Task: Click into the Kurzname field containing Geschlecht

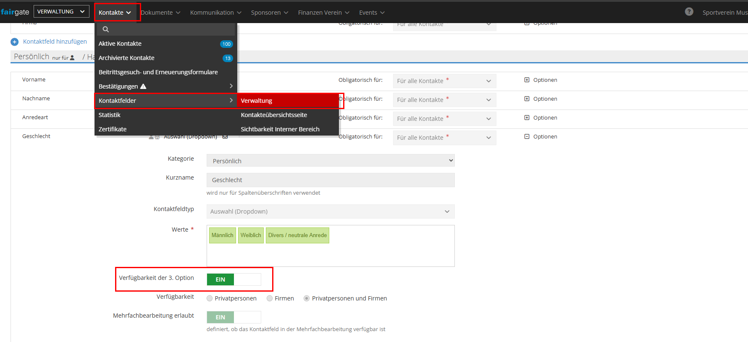Action: (331, 180)
